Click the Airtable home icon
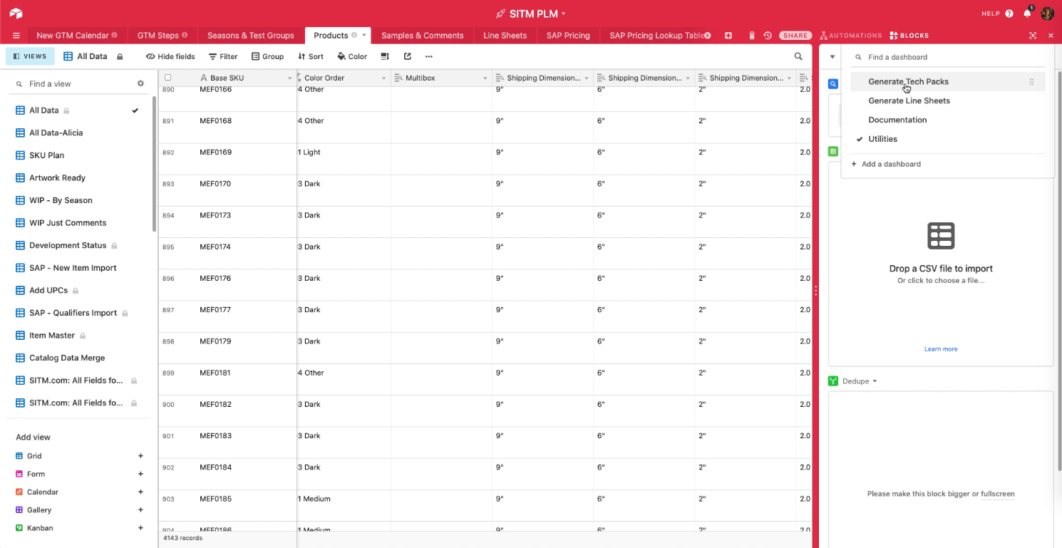The image size is (1062, 548). click(16, 13)
